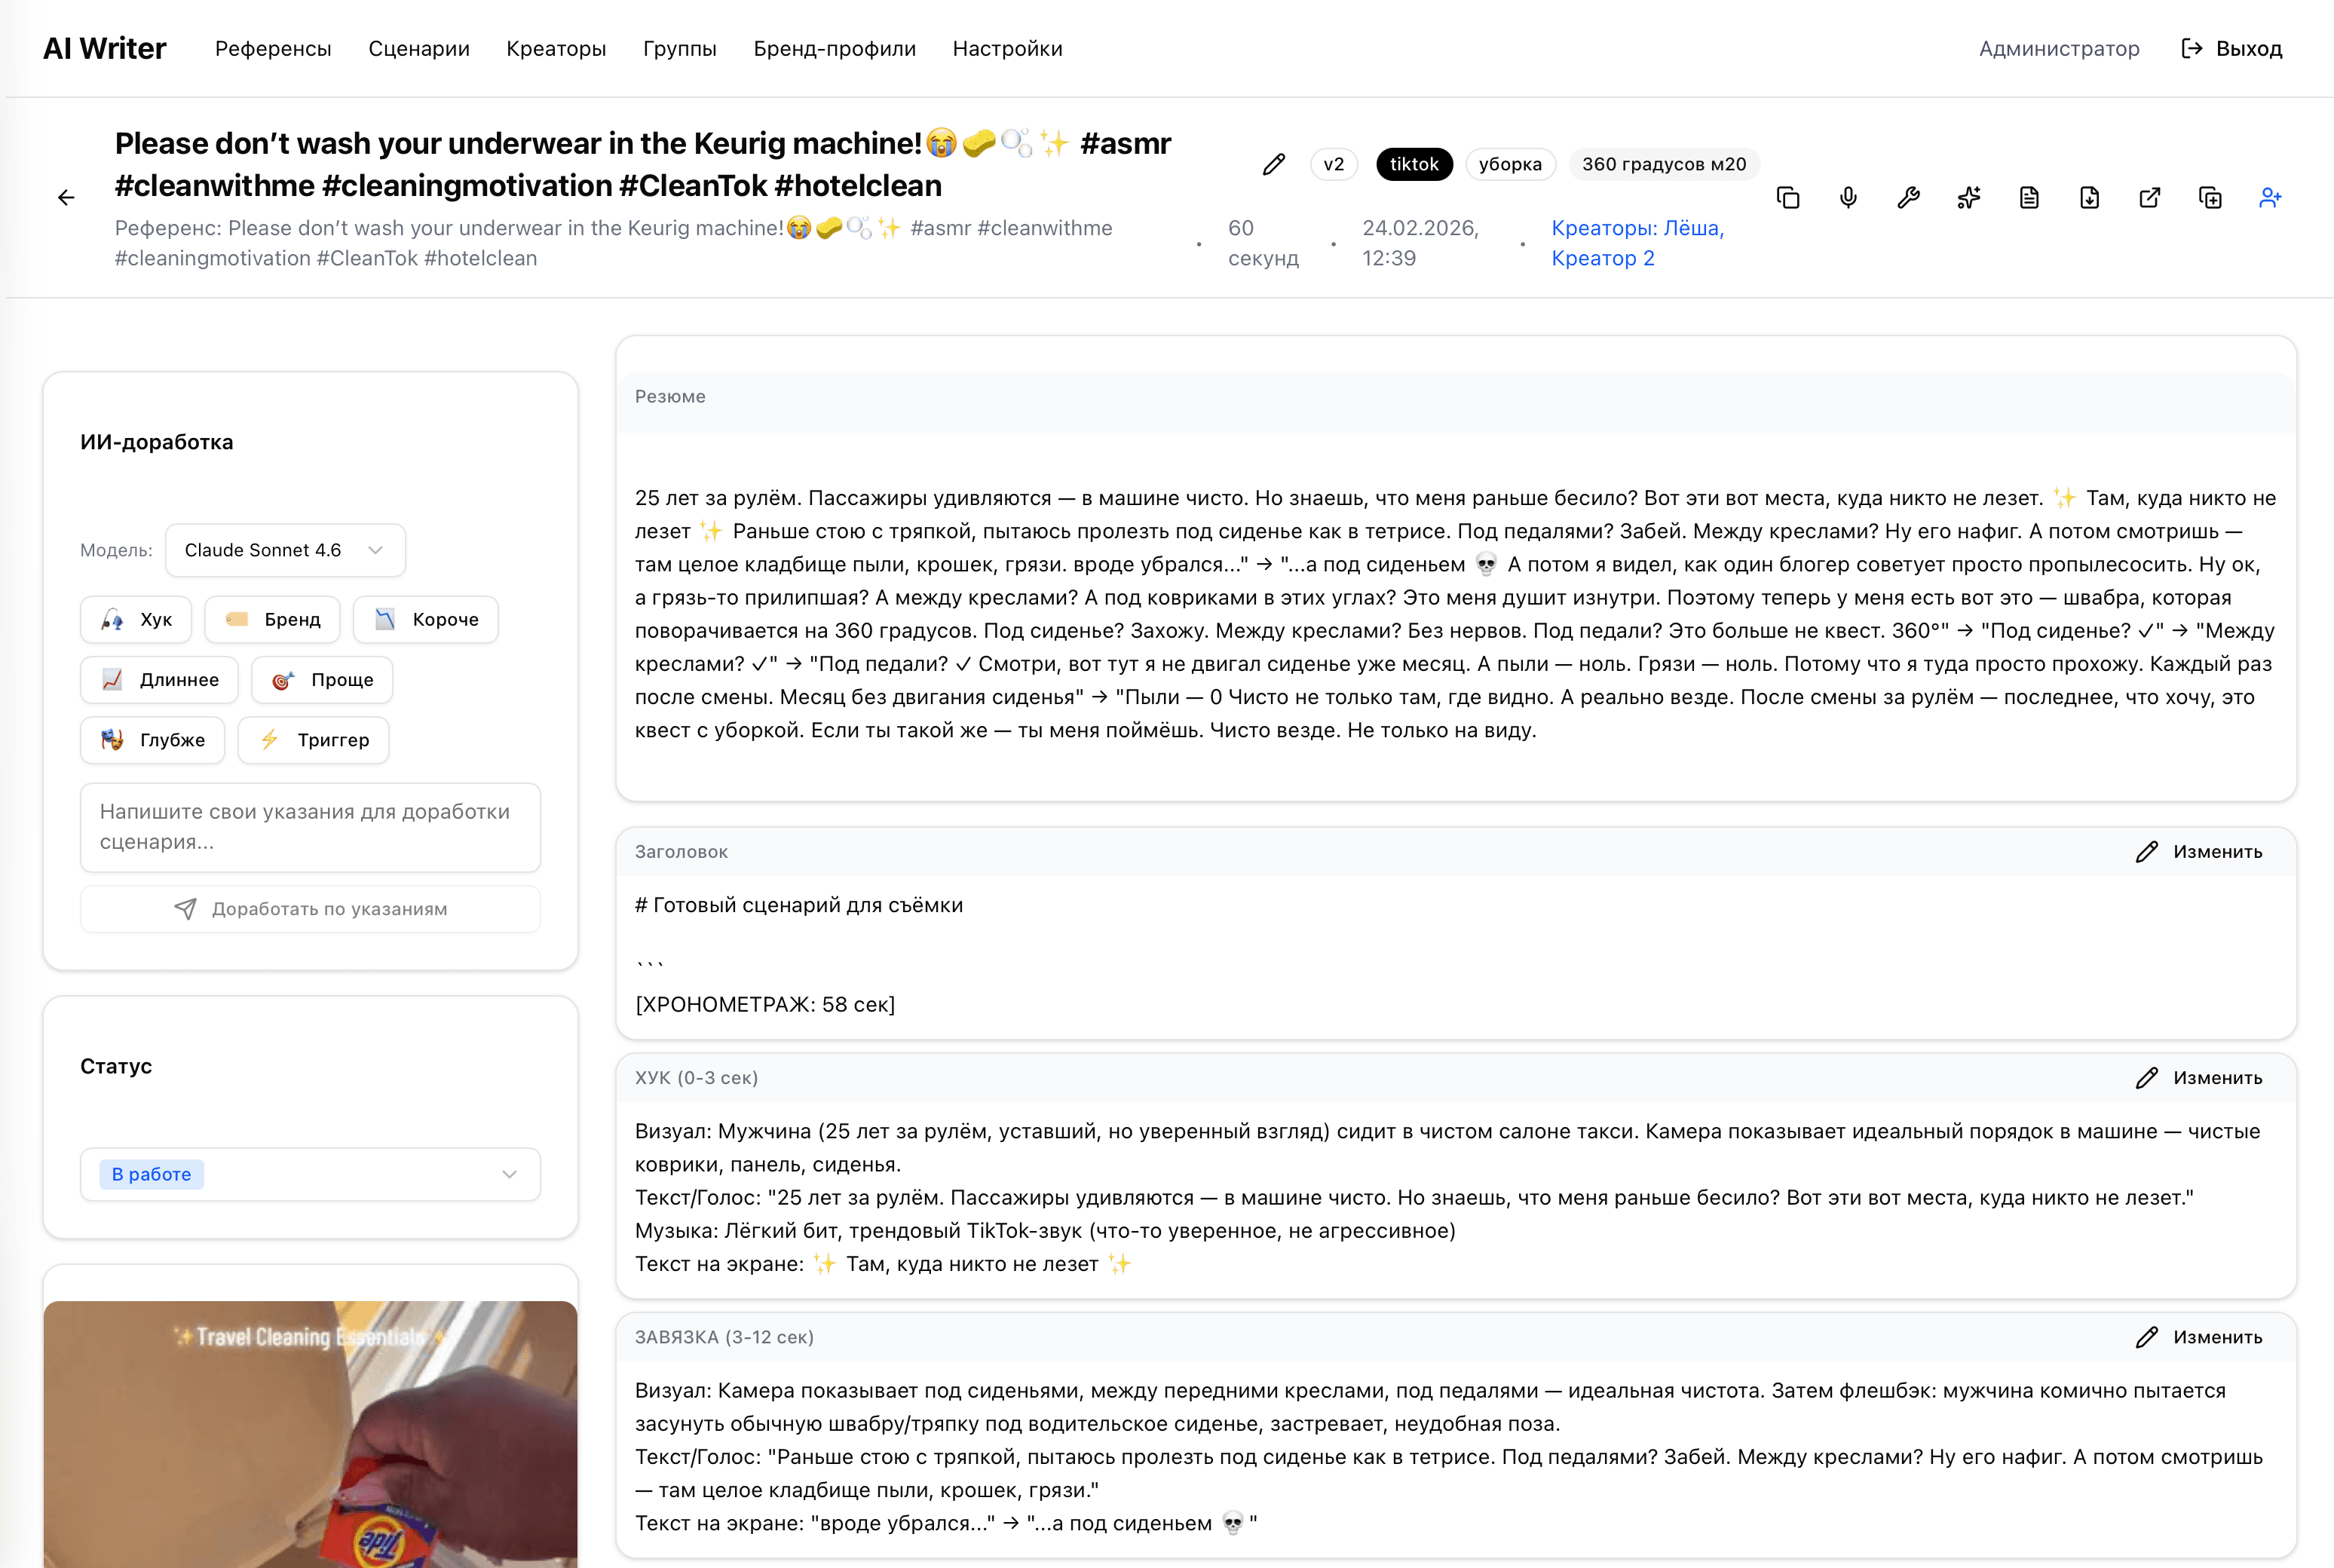Toggle the 'Триггер' refinement option
This screenshot has width=2334, height=1568.
pos(313,740)
